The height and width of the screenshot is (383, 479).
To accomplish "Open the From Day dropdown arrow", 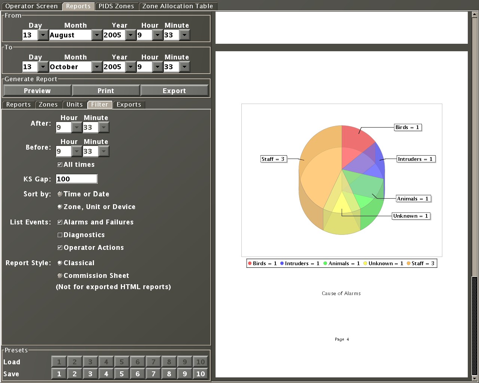I will 43,35.
